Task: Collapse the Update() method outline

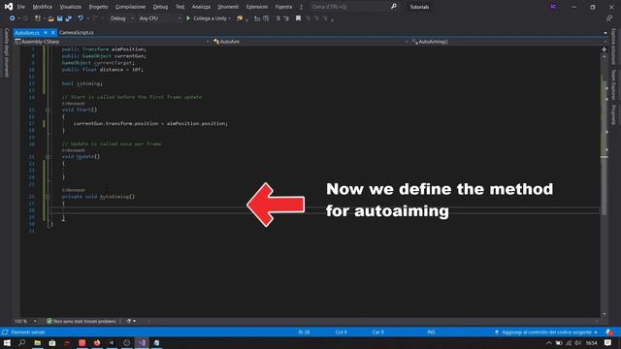Action: (48, 157)
